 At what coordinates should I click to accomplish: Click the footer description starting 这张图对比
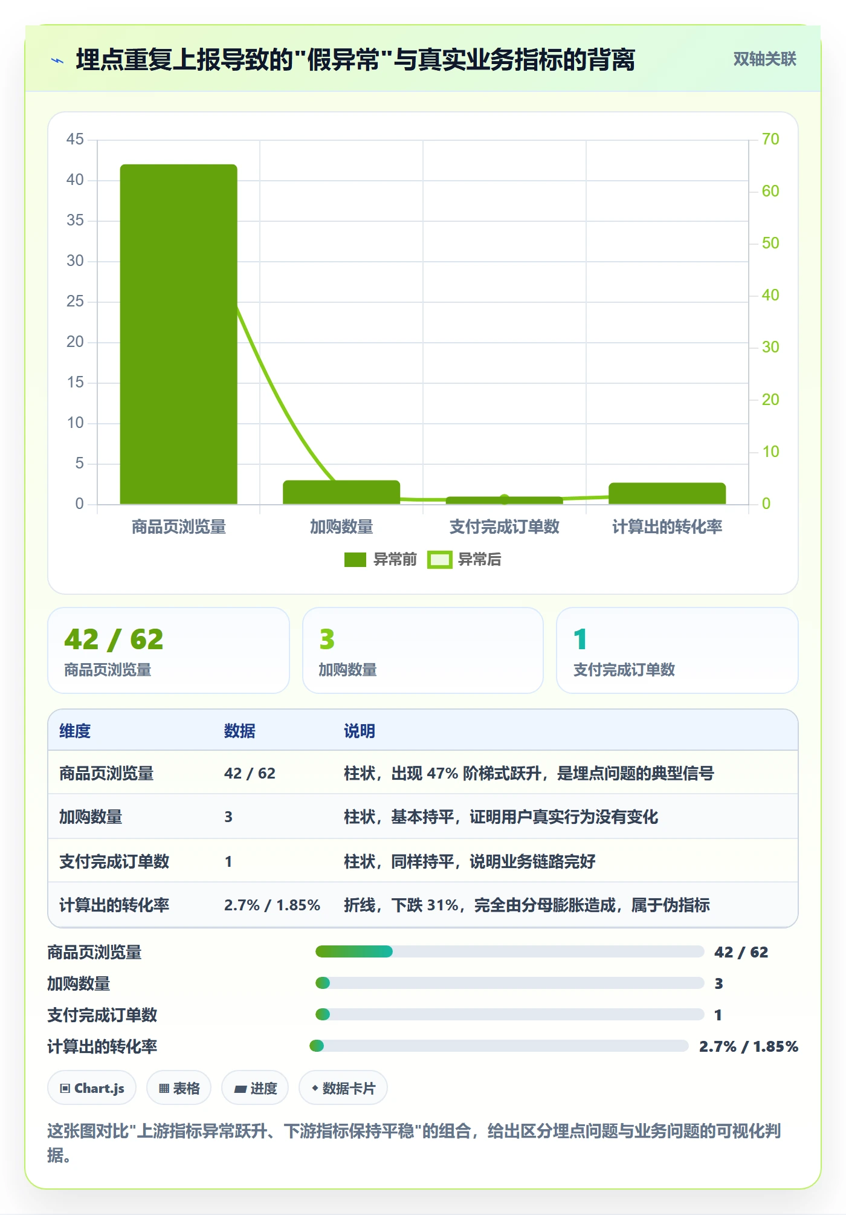click(x=415, y=1143)
